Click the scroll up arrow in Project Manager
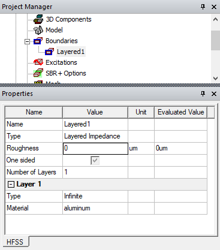Viewport: 220px width, 250px height. [x=215, y=20]
